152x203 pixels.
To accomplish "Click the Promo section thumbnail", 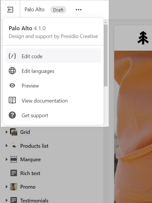I will (x=14, y=187).
